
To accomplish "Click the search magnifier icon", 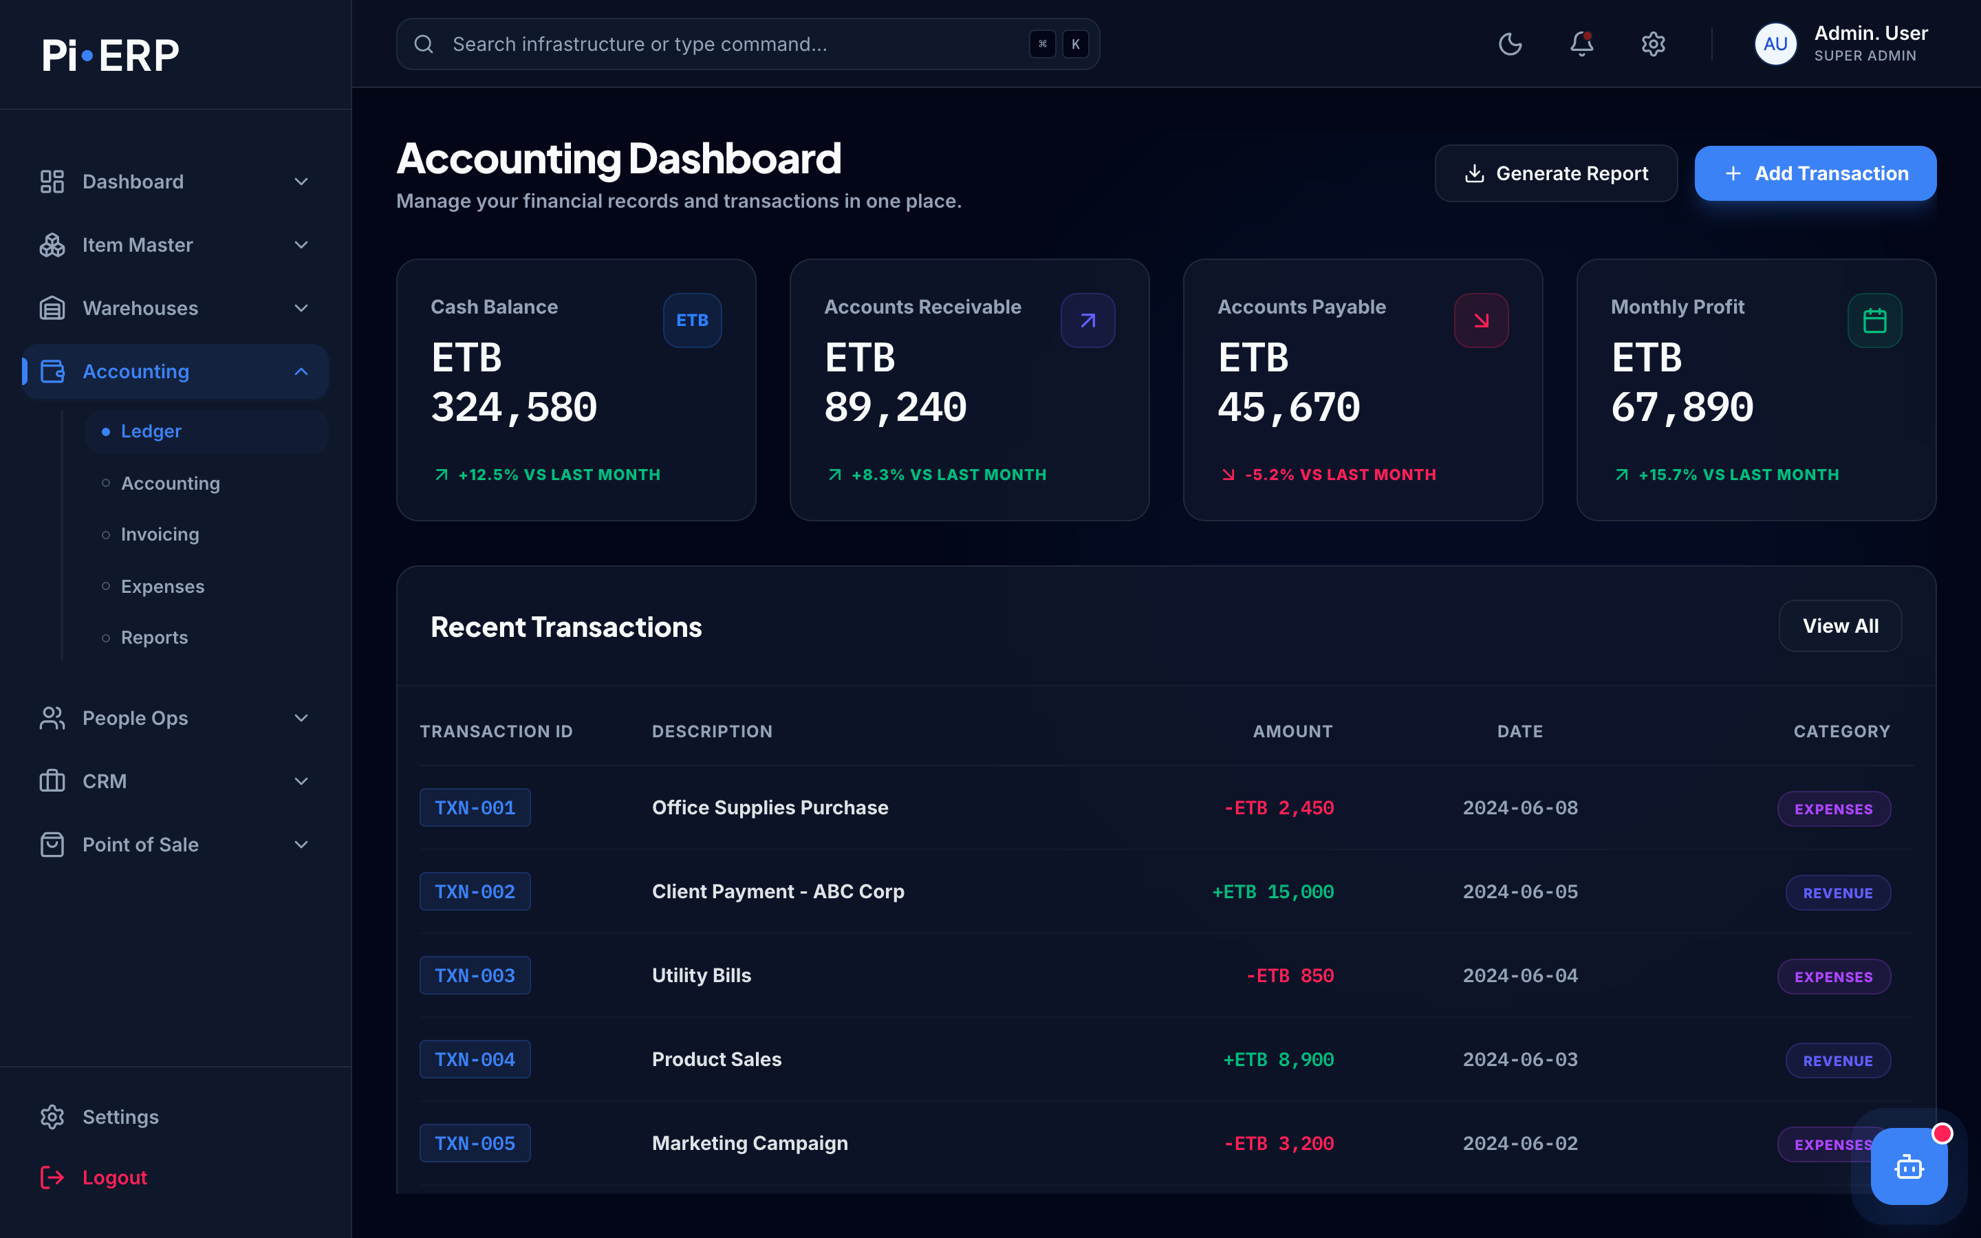I will 423,44.
